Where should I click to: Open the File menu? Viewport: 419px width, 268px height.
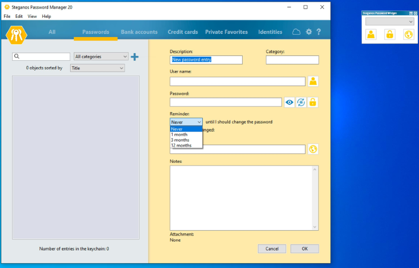[x=7, y=16]
